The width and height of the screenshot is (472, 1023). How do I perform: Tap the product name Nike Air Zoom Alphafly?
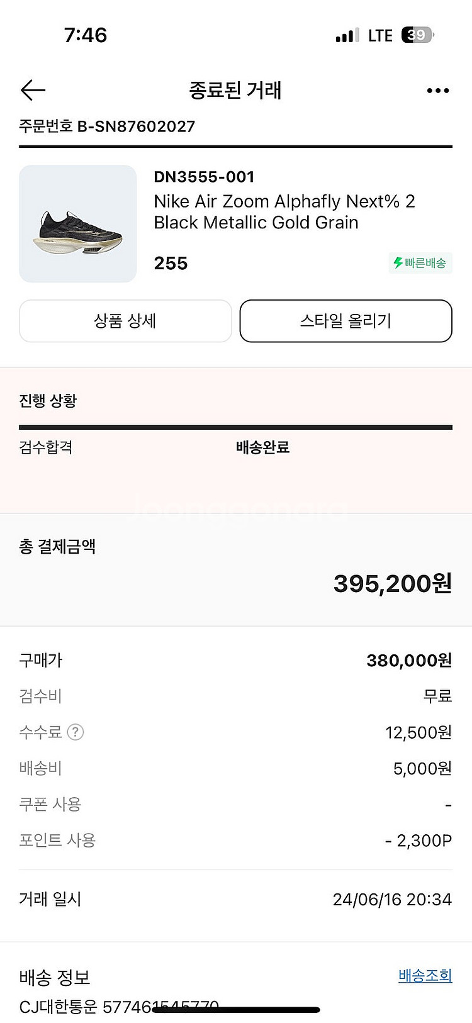point(284,211)
